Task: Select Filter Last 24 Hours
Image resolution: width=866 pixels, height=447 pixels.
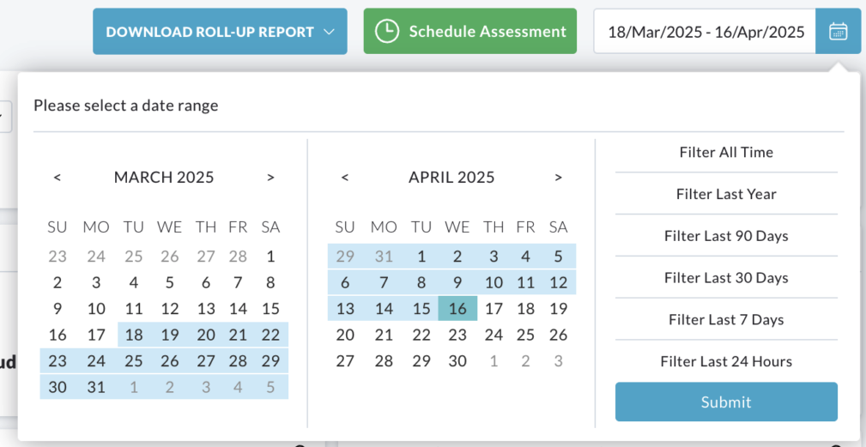Action: [726, 361]
